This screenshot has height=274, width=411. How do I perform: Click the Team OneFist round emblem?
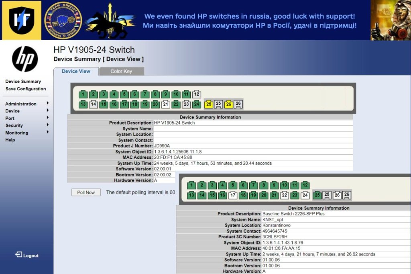(63, 20)
